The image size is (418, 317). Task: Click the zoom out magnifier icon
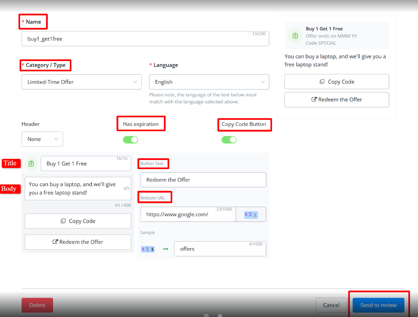(206, 315)
